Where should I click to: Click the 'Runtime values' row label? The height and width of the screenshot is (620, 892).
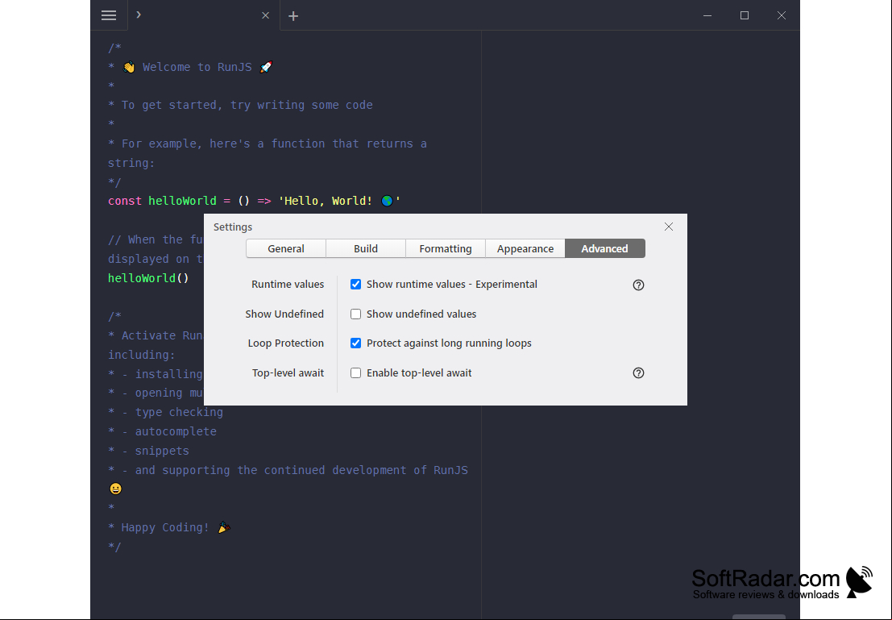[288, 284]
